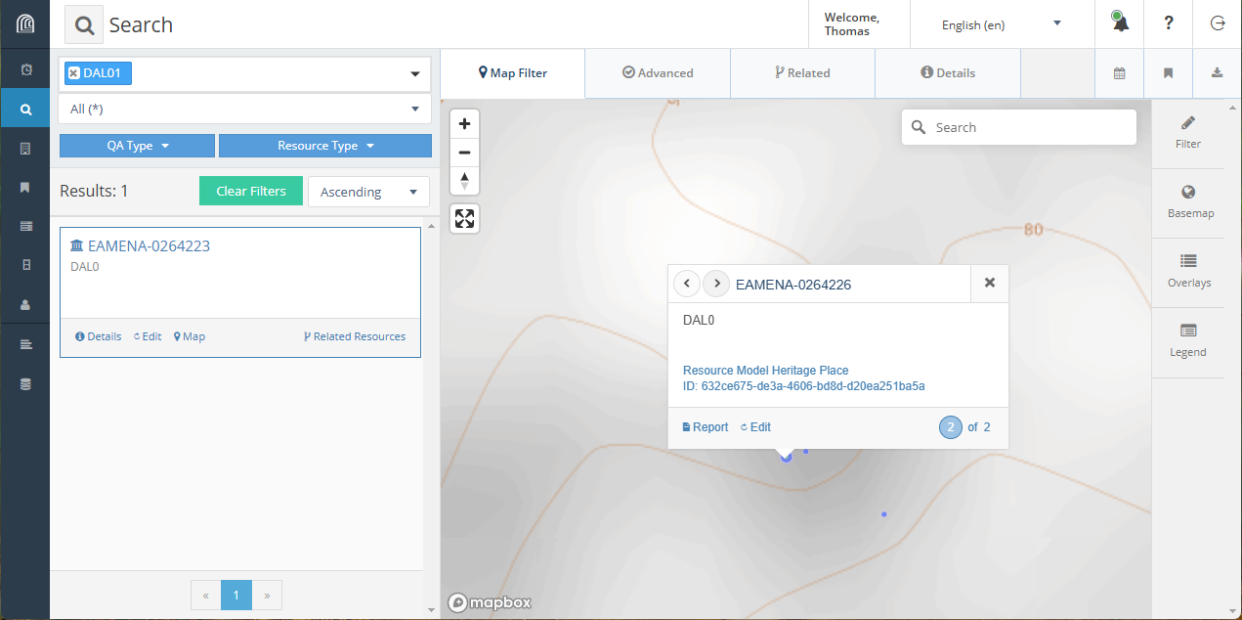Open saved searches bookmark icon in toolbar

(1169, 73)
